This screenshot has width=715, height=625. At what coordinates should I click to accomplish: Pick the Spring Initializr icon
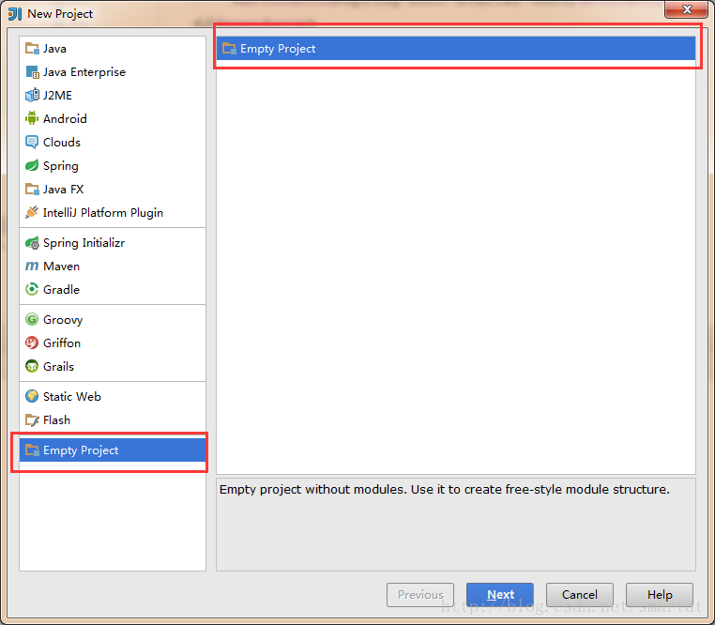point(32,243)
